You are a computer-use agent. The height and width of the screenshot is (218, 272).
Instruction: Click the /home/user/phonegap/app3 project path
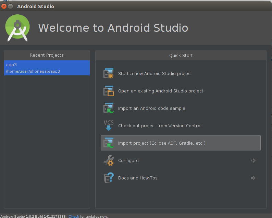(33, 72)
